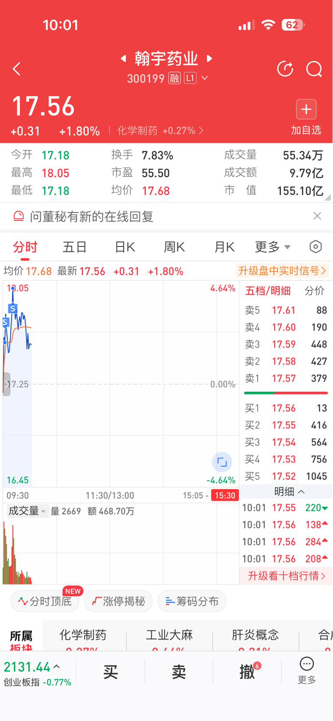Tap the 撤 cancel orders button
The image size is (333, 721).
point(248,672)
